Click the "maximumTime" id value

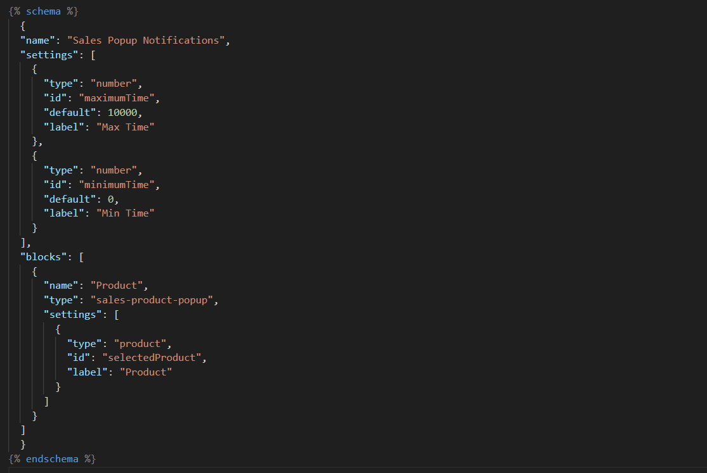pyautogui.click(x=119, y=98)
